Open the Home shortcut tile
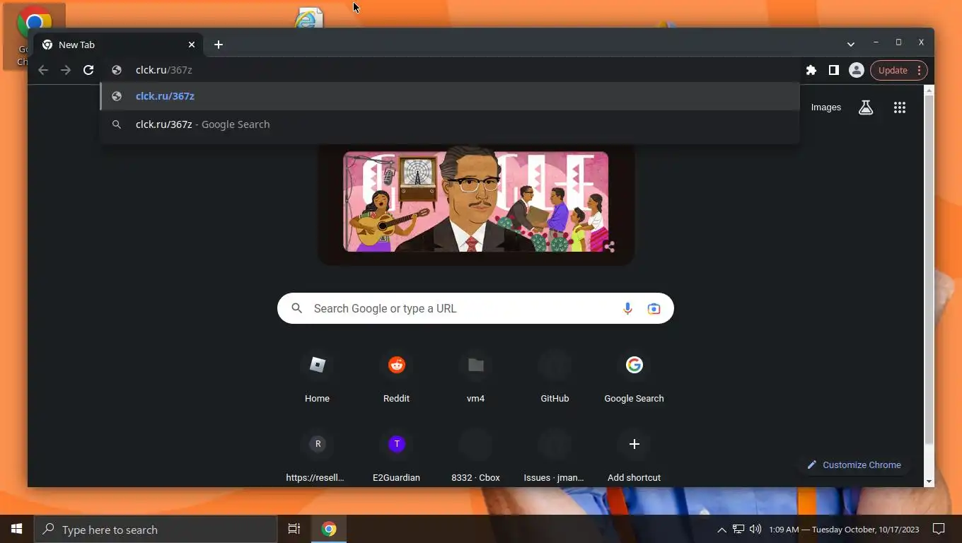Image resolution: width=962 pixels, height=543 pixels. (317, 378)
